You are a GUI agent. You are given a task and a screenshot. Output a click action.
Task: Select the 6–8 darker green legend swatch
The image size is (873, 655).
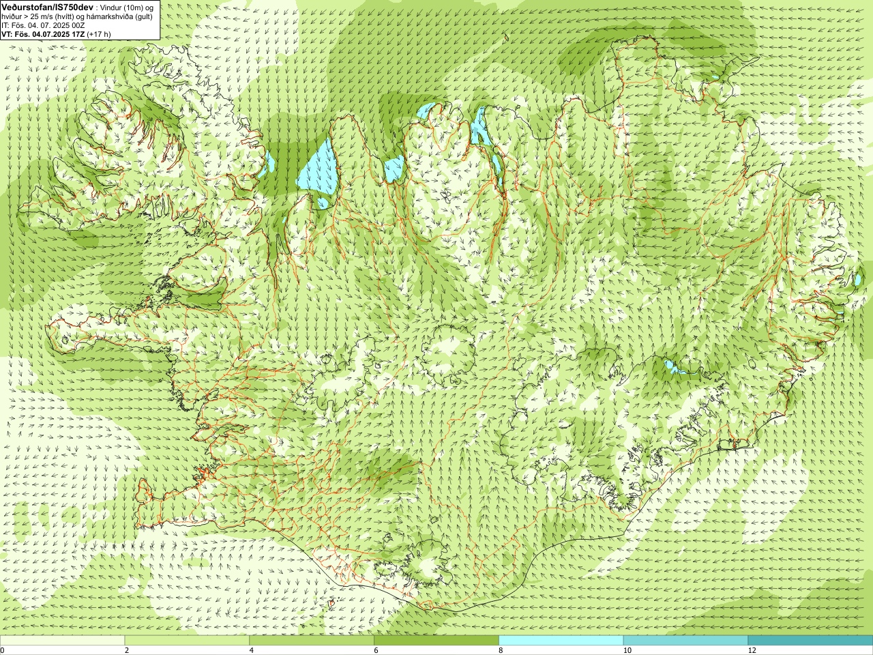pos(436,640)
